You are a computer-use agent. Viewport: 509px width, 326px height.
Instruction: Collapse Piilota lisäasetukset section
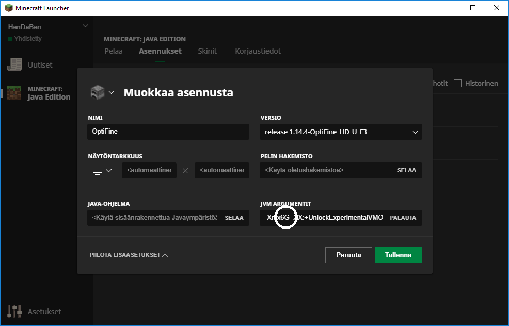tap(129, 255)
